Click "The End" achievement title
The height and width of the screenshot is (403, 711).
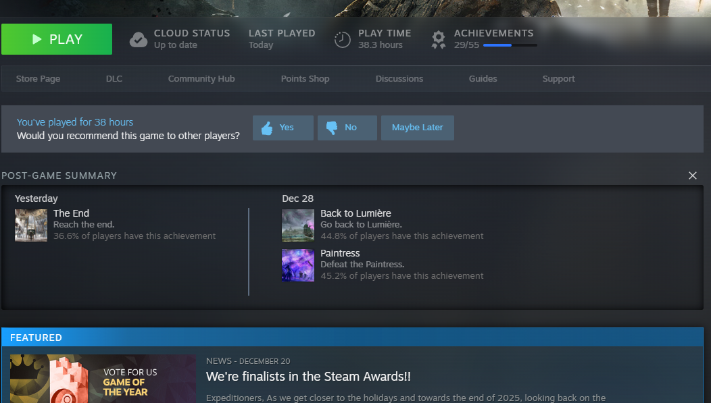pyautogui.click(x=71, y=213)
